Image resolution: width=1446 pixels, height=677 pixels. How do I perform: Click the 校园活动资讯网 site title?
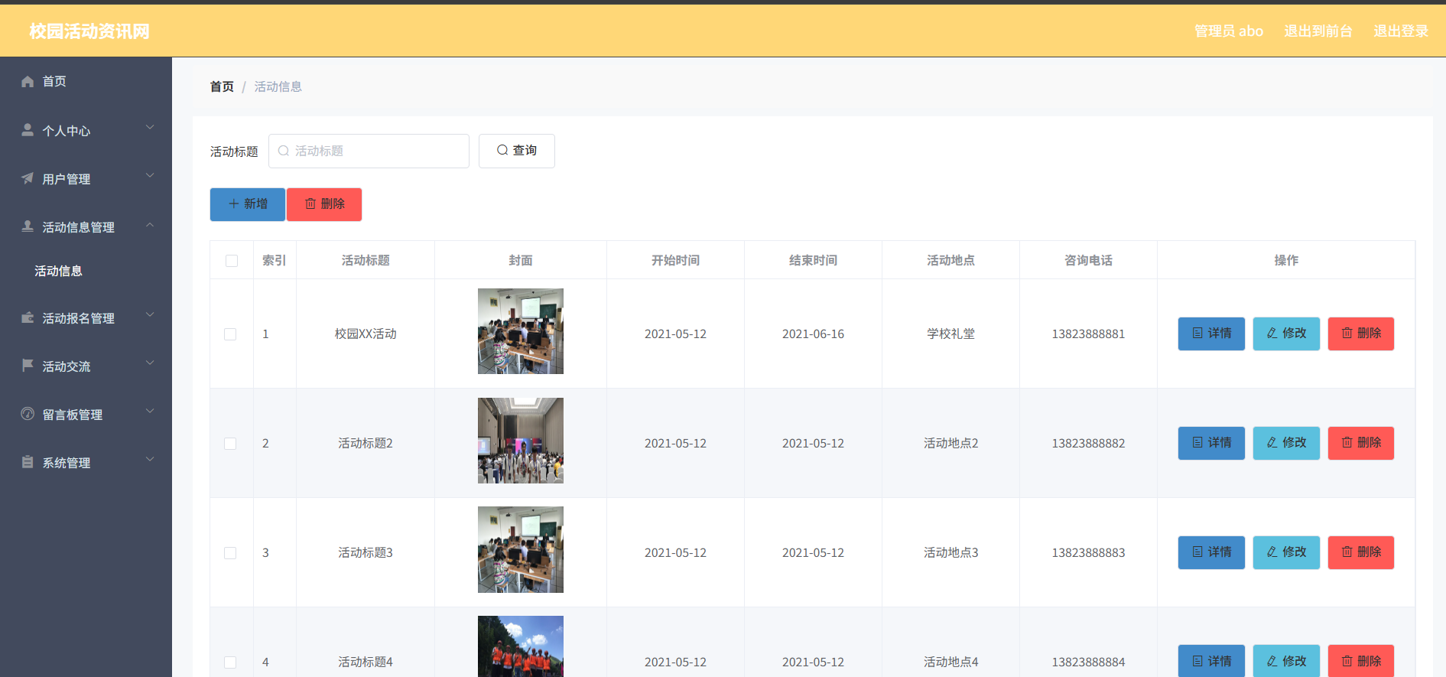[89, 31]
